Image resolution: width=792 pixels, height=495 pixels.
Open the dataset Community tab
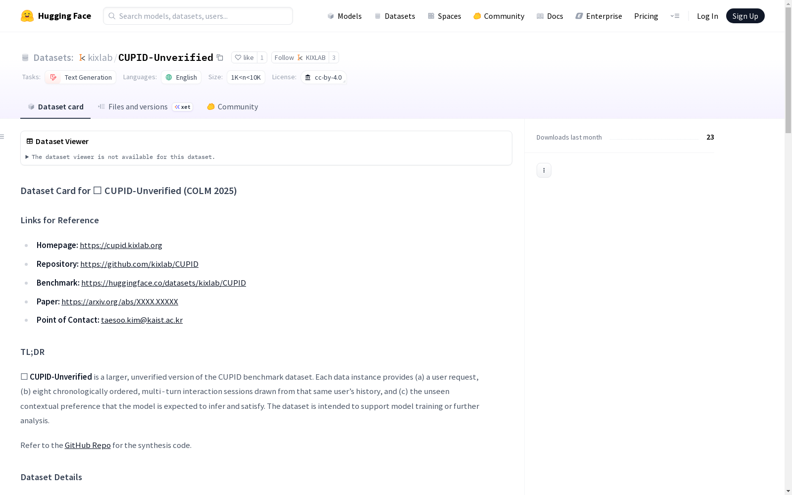coord(232,107)
